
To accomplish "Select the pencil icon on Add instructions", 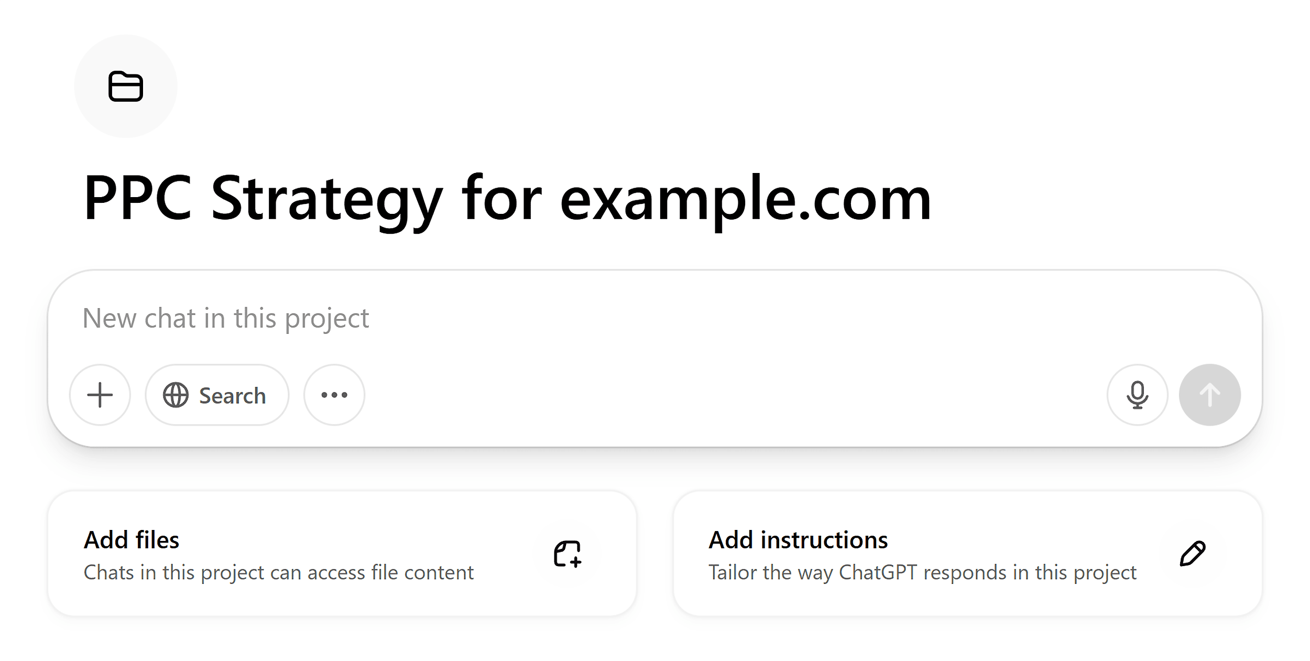I will point(1192,555).
